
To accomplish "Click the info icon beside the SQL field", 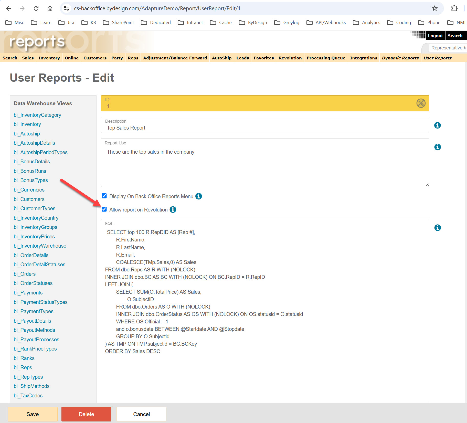I will click(438, 228).
